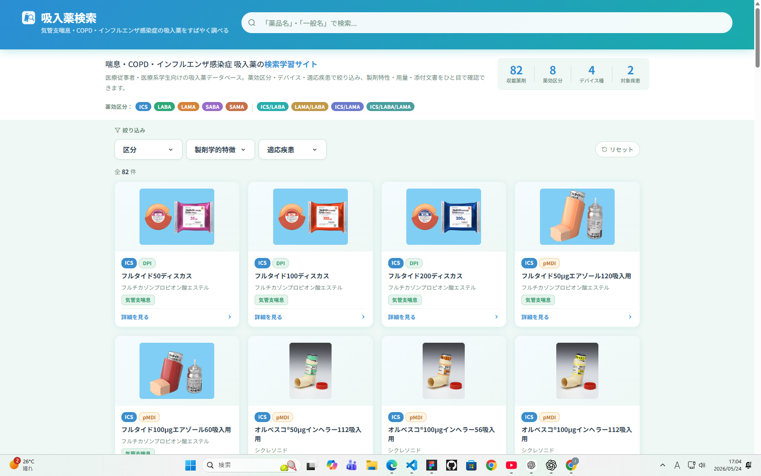
Task: Select the LABA category chip
Action: coord(164,107)
